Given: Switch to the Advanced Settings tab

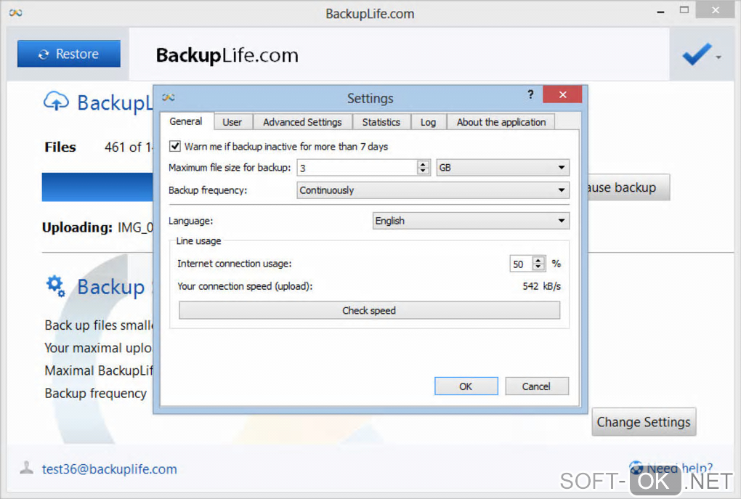Looking at the screenshot, I should point(302,122).
